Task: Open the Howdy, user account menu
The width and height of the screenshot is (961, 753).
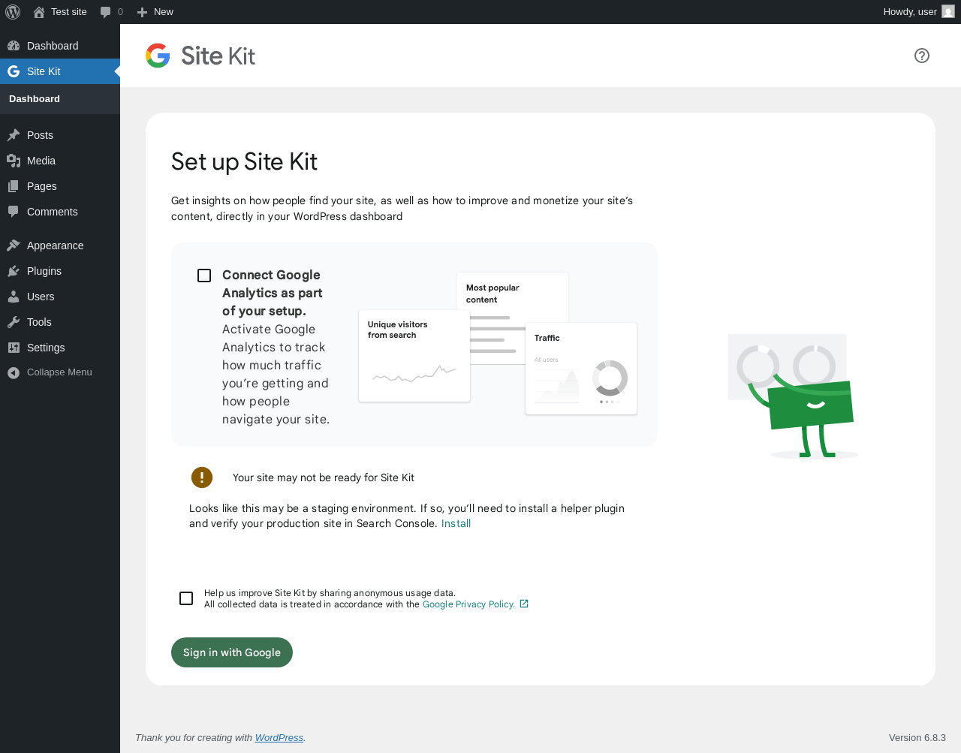Action: click(x=909, y=12)
